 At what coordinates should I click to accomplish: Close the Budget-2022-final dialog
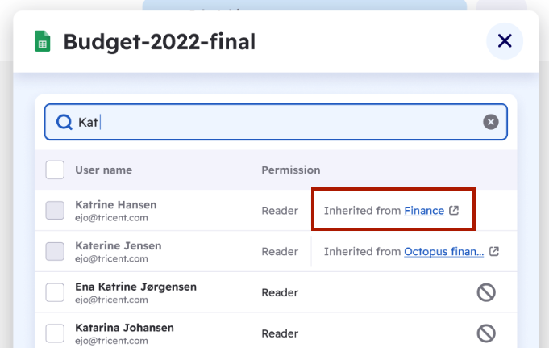pyautogui.click(x=505, y=41)
